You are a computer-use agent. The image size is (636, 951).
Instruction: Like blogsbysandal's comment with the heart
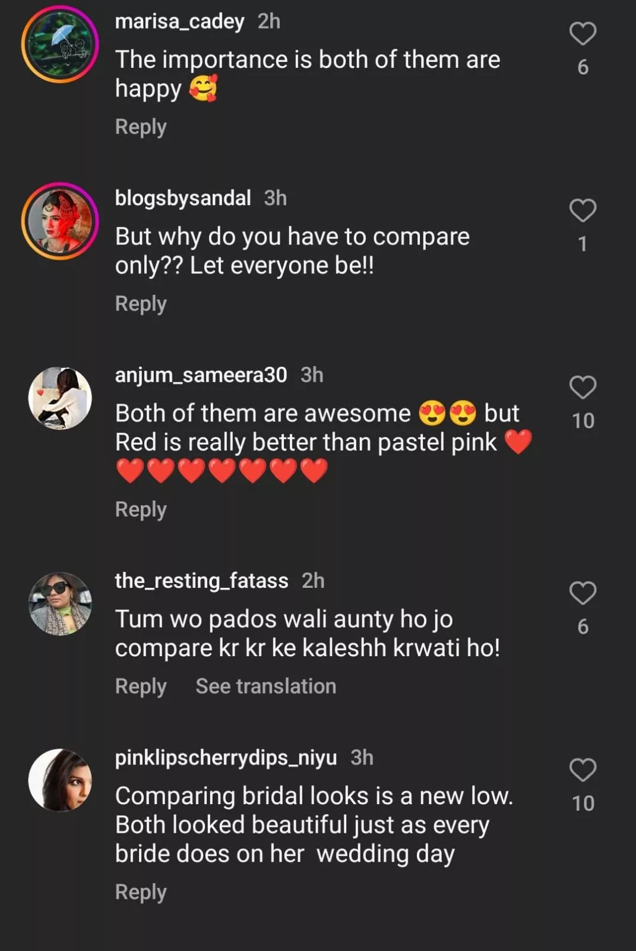(x=583, y=210)
